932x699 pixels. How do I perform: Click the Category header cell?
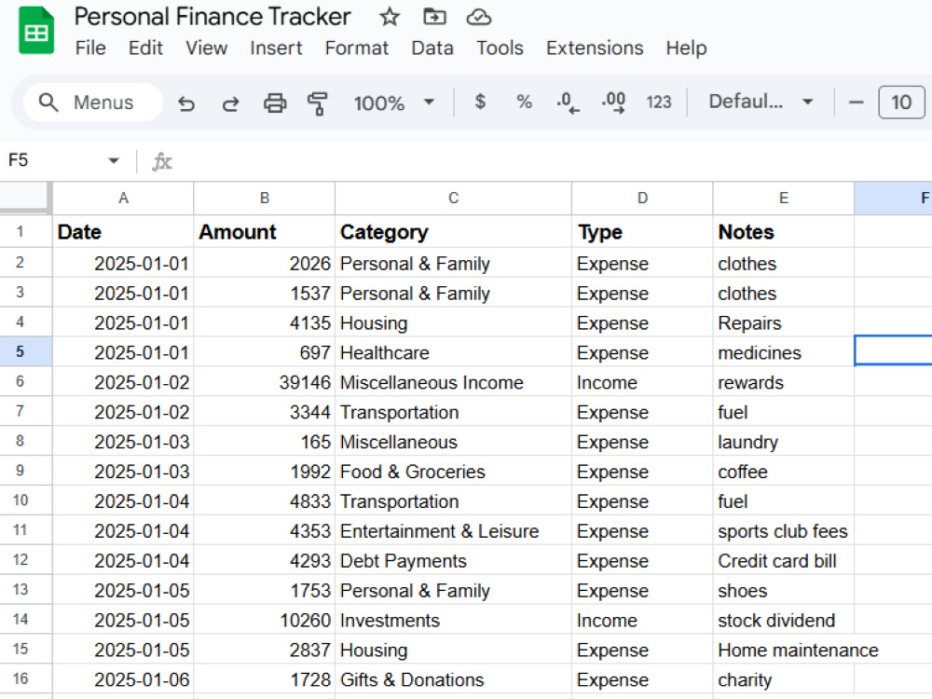click(454, 232)
